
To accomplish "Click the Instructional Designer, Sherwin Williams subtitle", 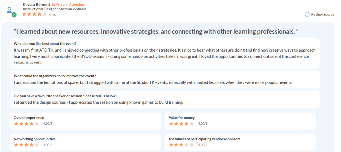I will point(55,9).
